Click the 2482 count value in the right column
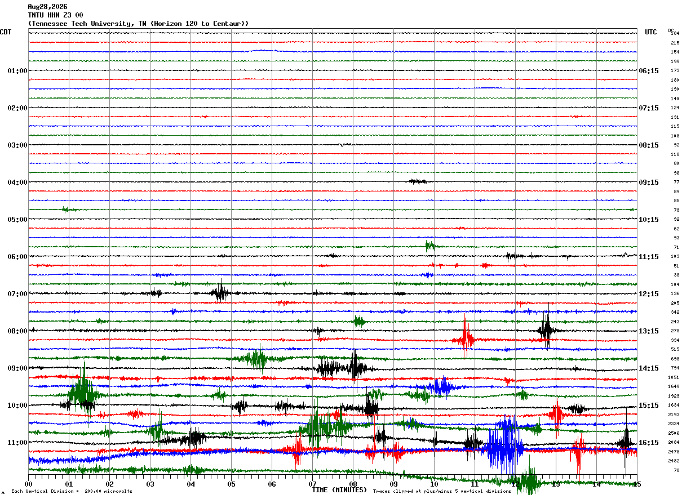The height and width of the screenshot is (499, 682). pyautogui.click(x=674, y=461)
